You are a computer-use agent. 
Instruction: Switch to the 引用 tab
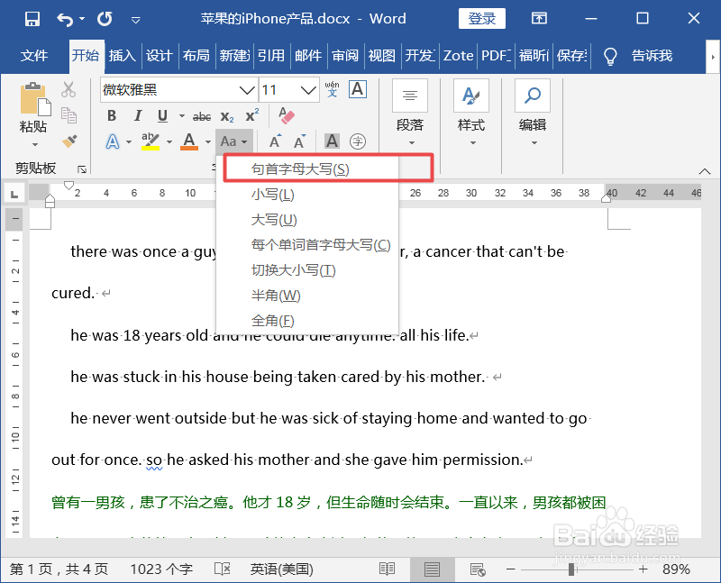[x=271, y=56]
